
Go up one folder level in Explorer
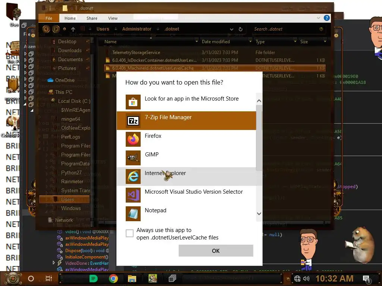[73, 29]
